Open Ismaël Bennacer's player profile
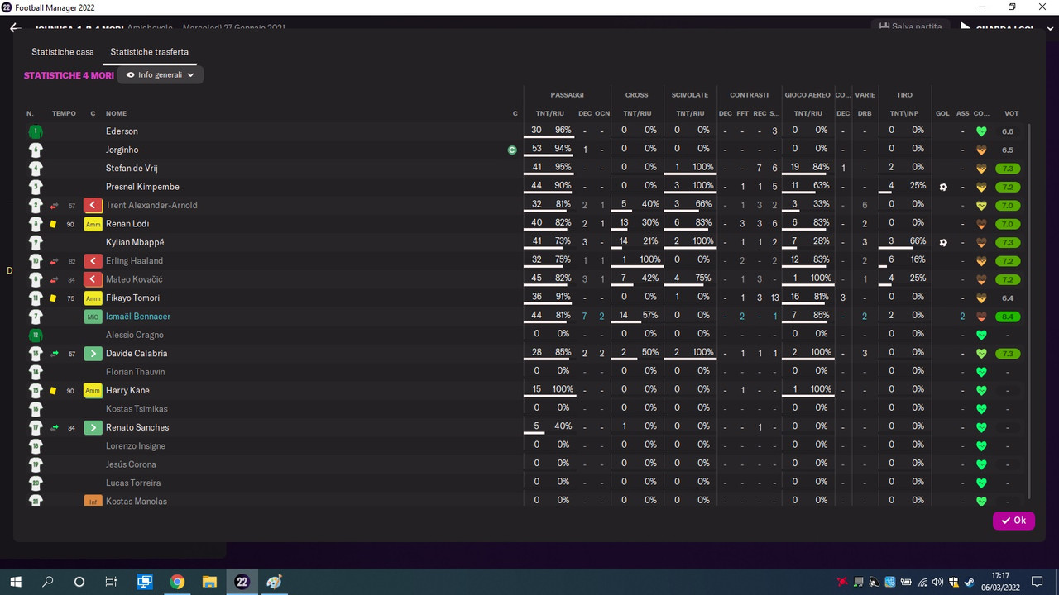 [138, 317]
